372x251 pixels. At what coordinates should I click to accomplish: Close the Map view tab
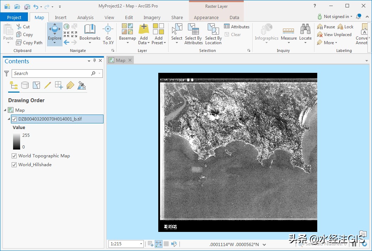(130, 60)
